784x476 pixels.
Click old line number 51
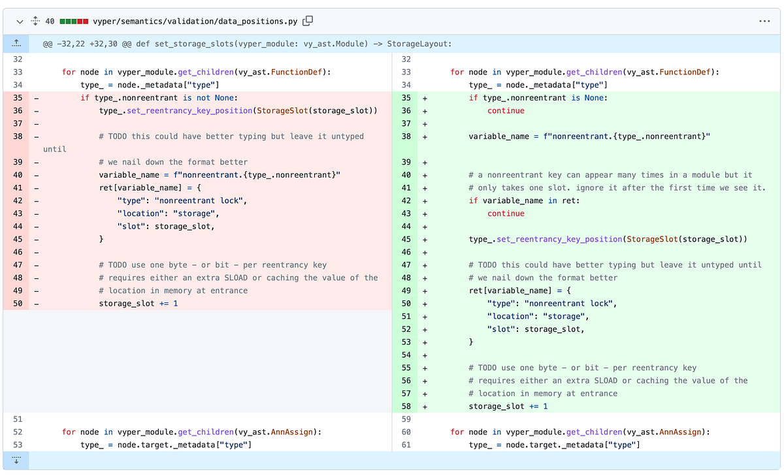(x=16, y=419)
